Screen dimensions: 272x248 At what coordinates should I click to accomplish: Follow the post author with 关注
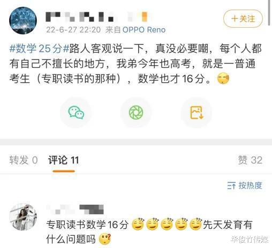click(243, 19)
